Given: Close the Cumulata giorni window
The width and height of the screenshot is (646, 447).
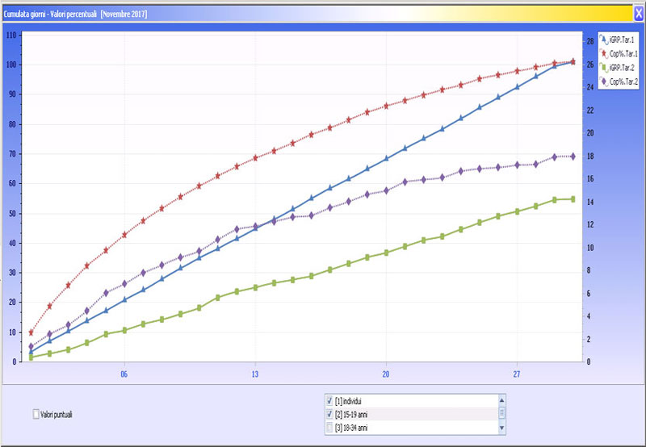Looking at the screenshot, I should click(638, 14).
